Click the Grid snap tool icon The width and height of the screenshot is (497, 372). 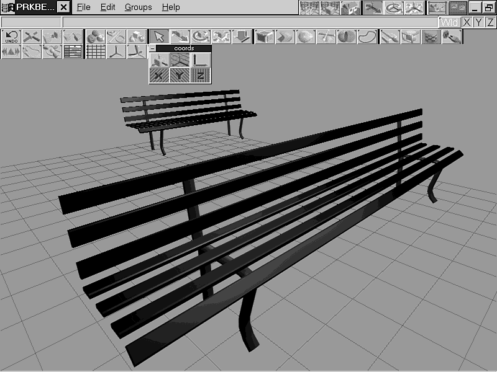coord(94,51)
